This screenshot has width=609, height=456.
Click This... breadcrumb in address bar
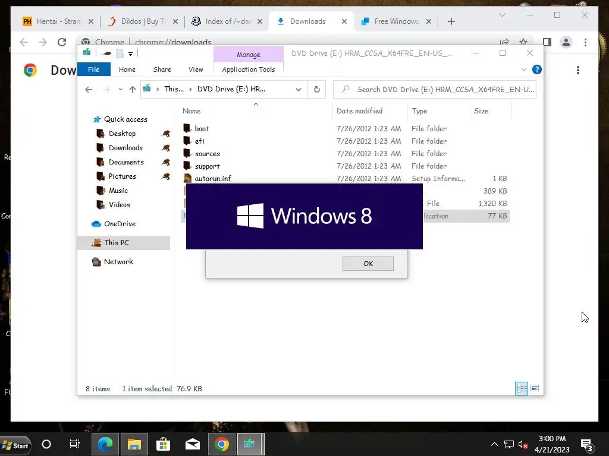pyautogui.click(x=174, y=89)
